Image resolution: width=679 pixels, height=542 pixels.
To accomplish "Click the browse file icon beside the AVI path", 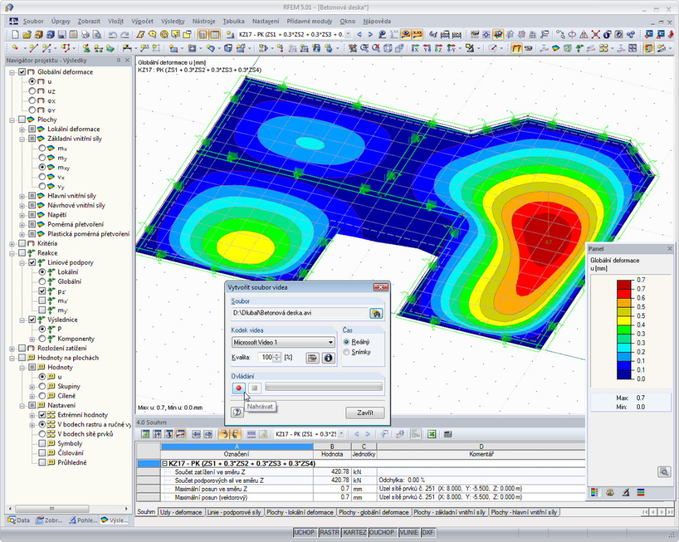I will (376, 313).
